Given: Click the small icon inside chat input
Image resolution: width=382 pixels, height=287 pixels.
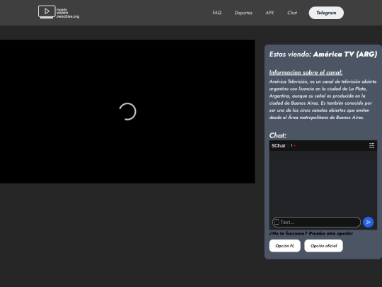Looking at the screenshot, I should pyautogui.click(x=277, y=222).
